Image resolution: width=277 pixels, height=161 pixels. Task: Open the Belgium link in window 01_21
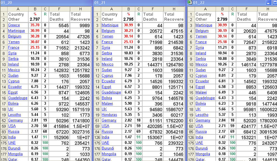coord(108,31)
